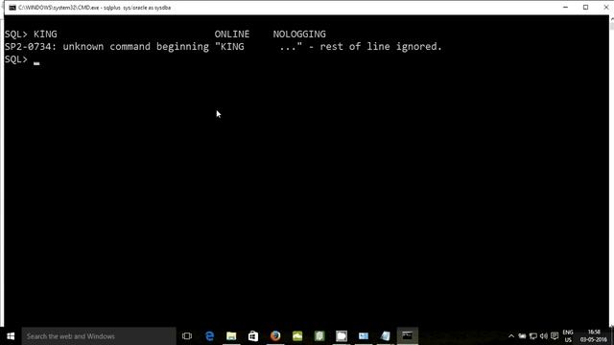Screen dimensions: 614x345
Task: Click the CMD window title text
Action: (x=94, y=8)
